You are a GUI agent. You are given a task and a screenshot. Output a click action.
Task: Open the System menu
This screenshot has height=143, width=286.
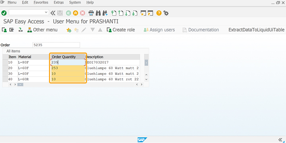tap(75, 2)
